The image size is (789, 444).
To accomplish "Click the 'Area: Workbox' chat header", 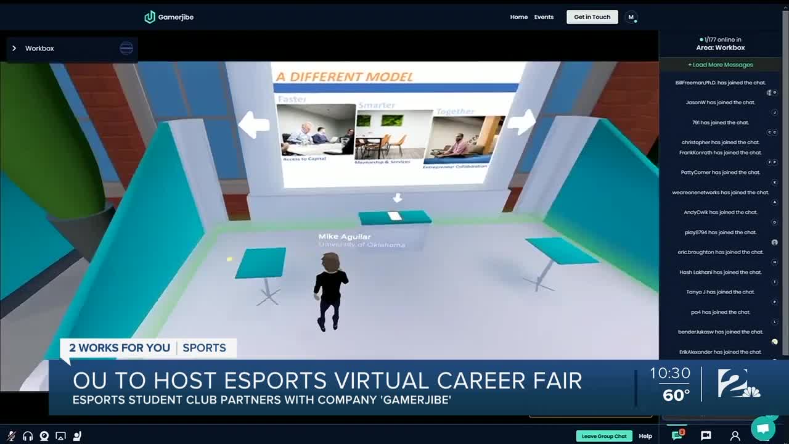I will [721, 47].
